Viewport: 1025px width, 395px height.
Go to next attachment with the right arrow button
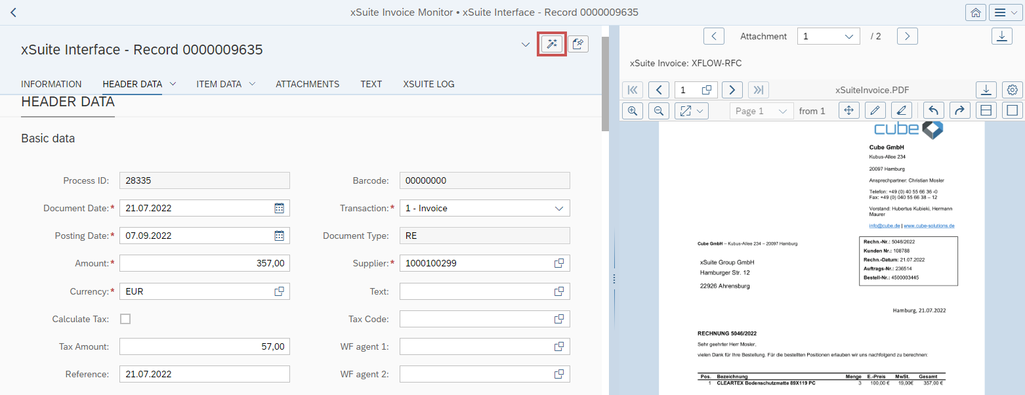[908, 36]
